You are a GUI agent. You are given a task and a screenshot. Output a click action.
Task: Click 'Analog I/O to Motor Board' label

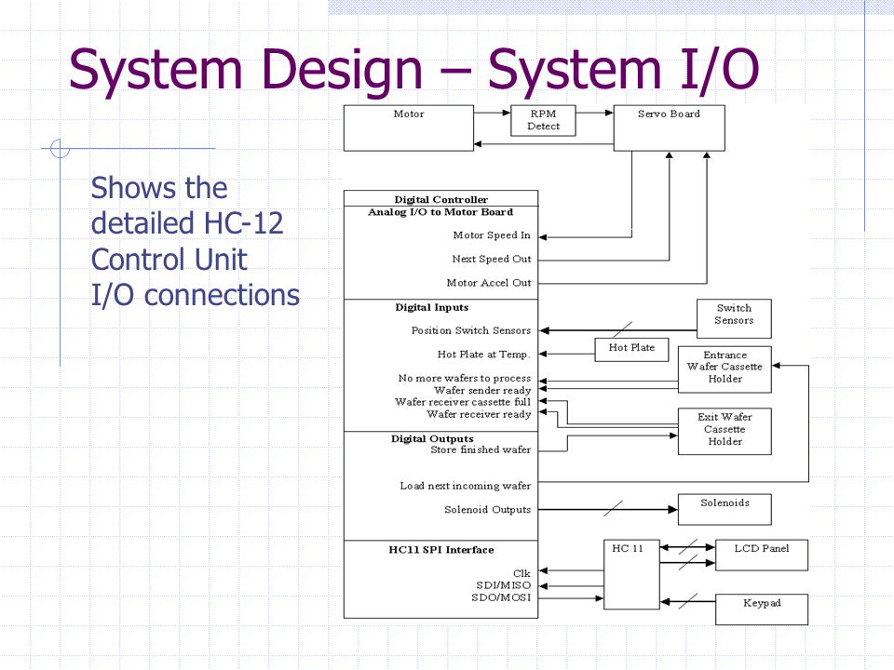[x=440, y=212]
